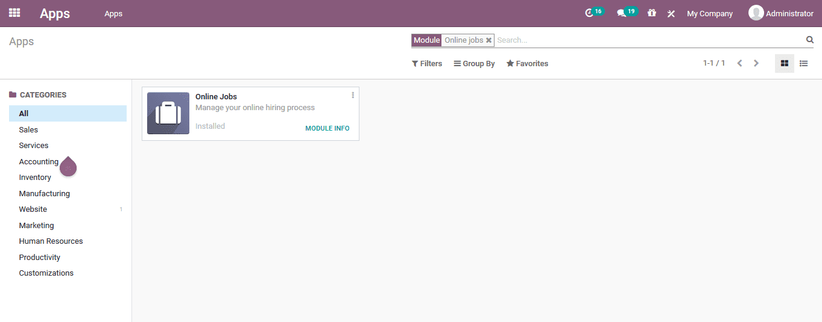Viewport: 822px width, 322px height.
Task: Select the Inventory category
Action: point(68,177)
